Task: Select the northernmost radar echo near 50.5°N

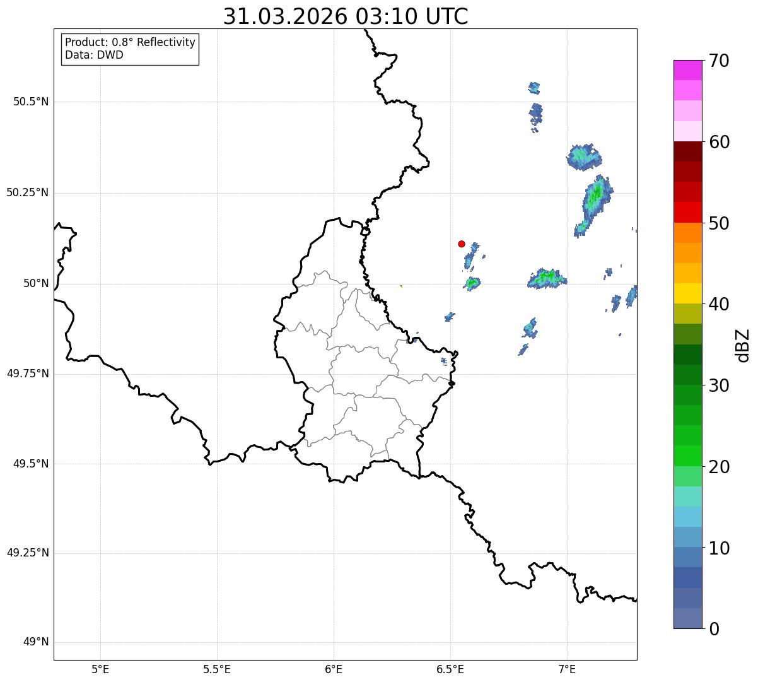Action: pyautogui.click(x=534, y=87)
